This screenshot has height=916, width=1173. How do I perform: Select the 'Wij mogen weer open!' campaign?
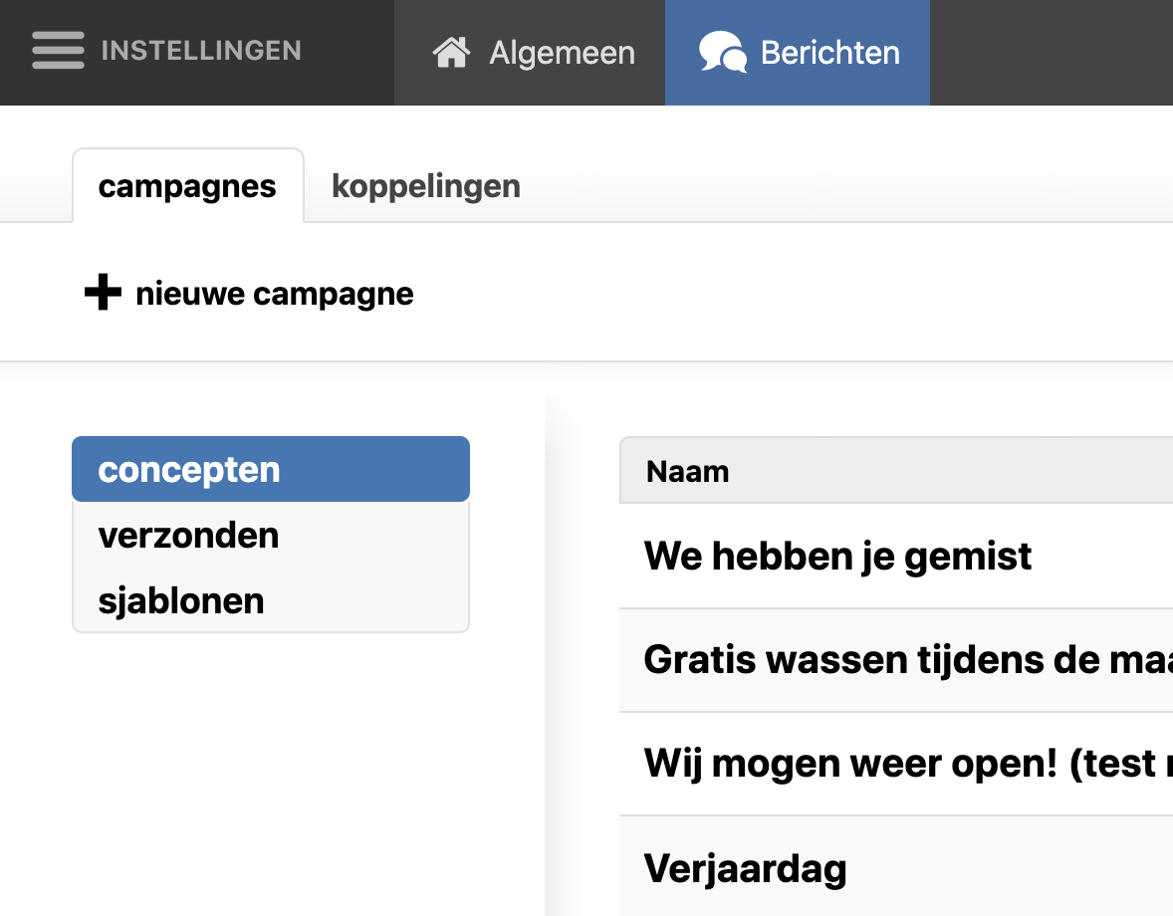[x=896, y=764]
